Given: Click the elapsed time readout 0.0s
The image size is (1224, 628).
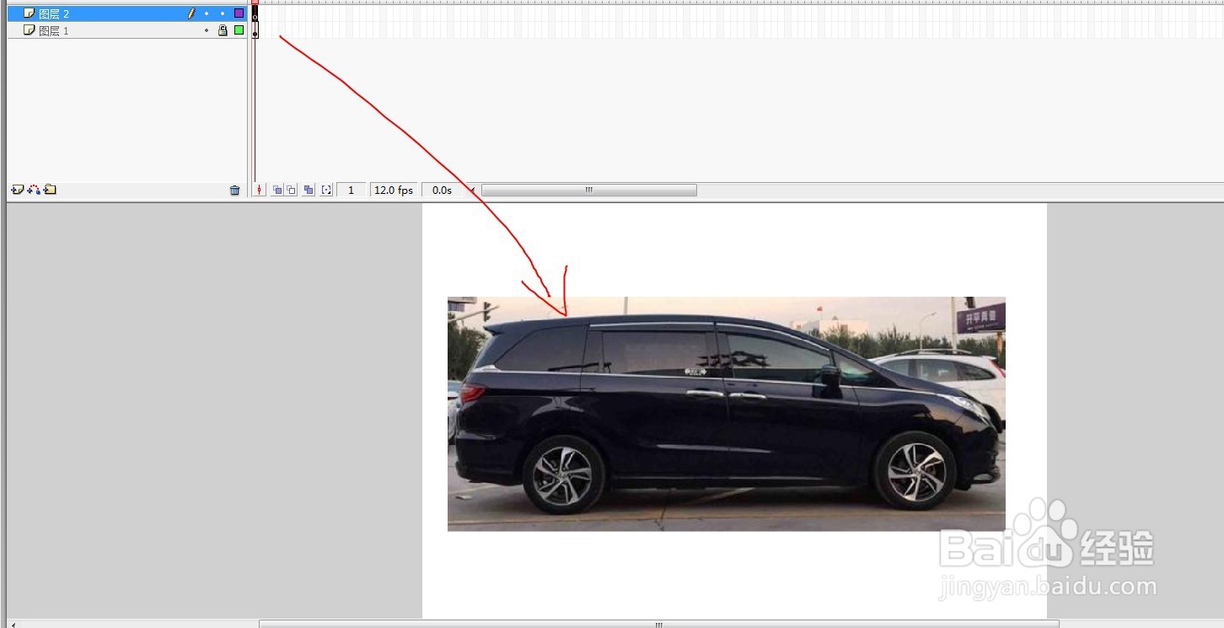Looking at the screenshot, I should (x=443, y=191).
